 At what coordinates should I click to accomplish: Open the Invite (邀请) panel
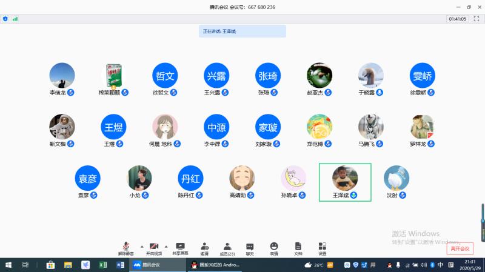[x=204, y=247]
